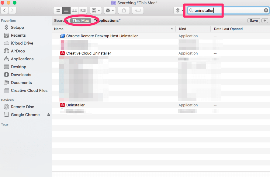Open Creative Cloud Files in the sidebar

click(29, 91)
